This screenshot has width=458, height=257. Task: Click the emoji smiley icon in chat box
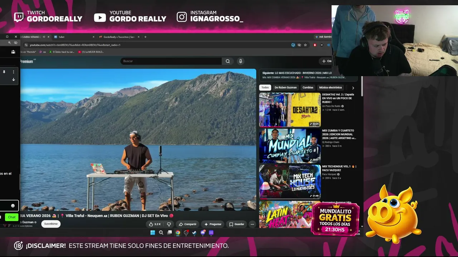pyautogui.click(x=13, y=206)
